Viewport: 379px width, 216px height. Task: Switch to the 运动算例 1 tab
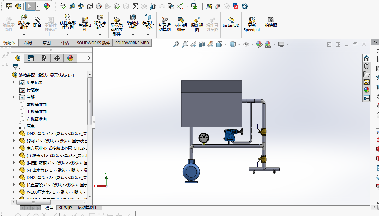87,208
